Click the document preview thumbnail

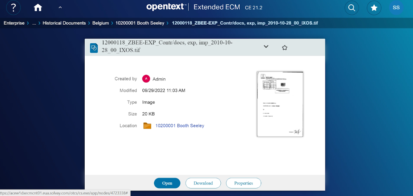pos(280,104)
